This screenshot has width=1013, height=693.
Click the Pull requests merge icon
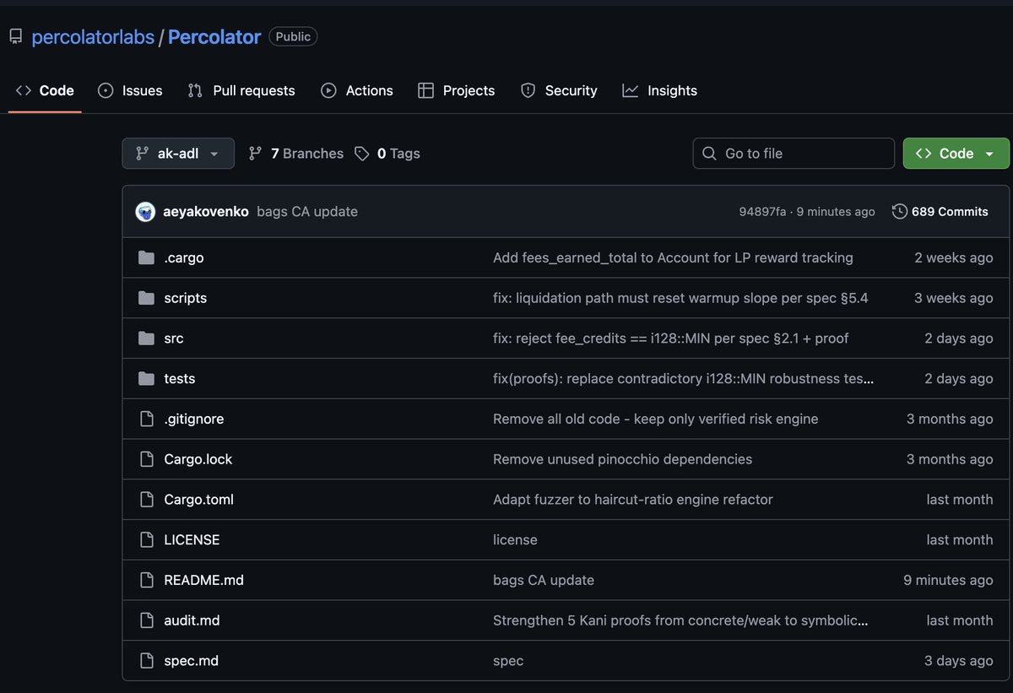[195, 90]
